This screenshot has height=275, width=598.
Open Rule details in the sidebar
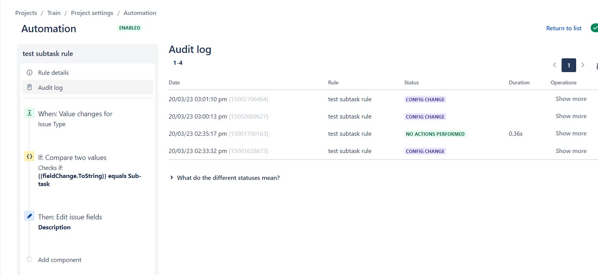(x=88, y=72)
